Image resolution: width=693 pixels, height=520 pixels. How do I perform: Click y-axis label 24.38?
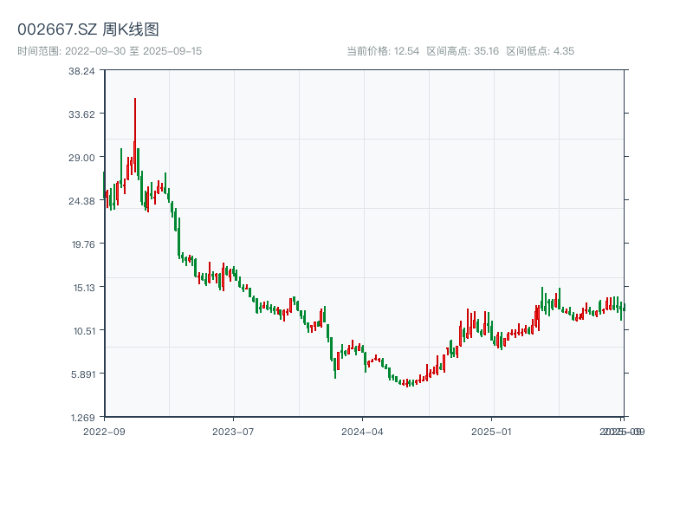[81, 201]
